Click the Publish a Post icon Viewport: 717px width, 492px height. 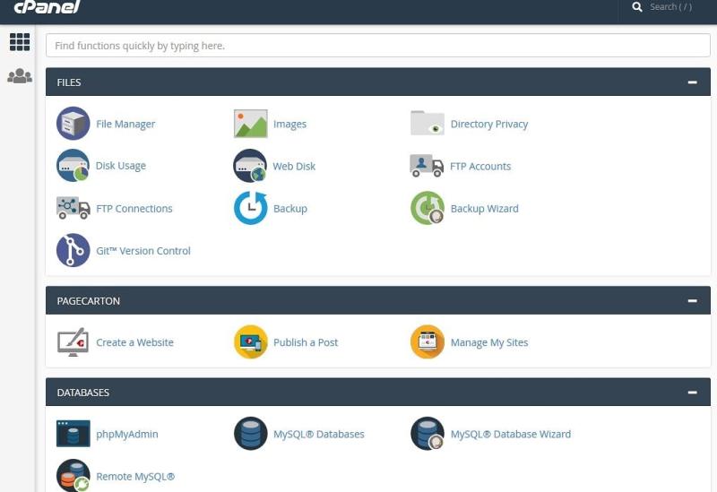tap(251, 342)
